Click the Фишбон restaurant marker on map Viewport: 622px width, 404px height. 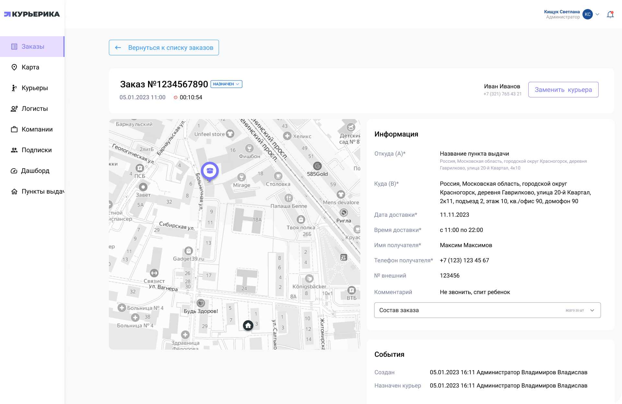pos(249,148)
